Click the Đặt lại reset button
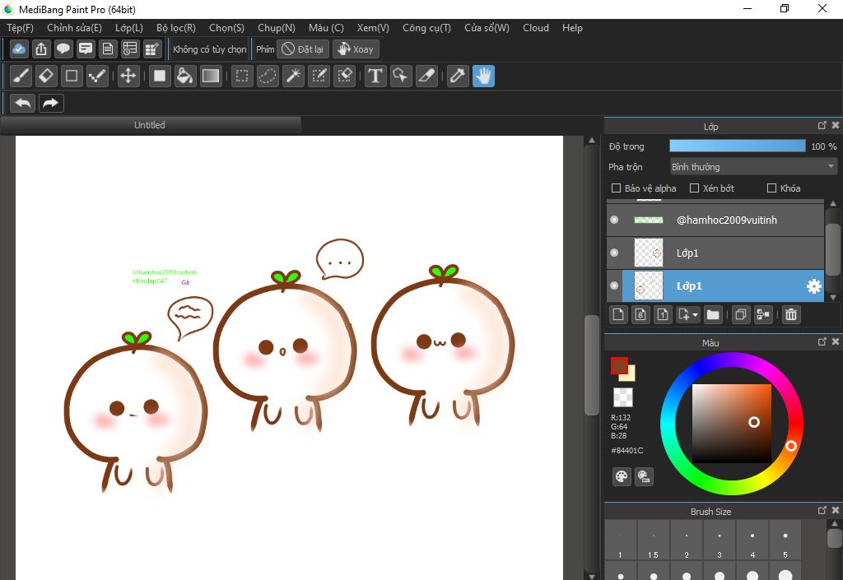This screenshot has height=580, width=843. [303, 49]
